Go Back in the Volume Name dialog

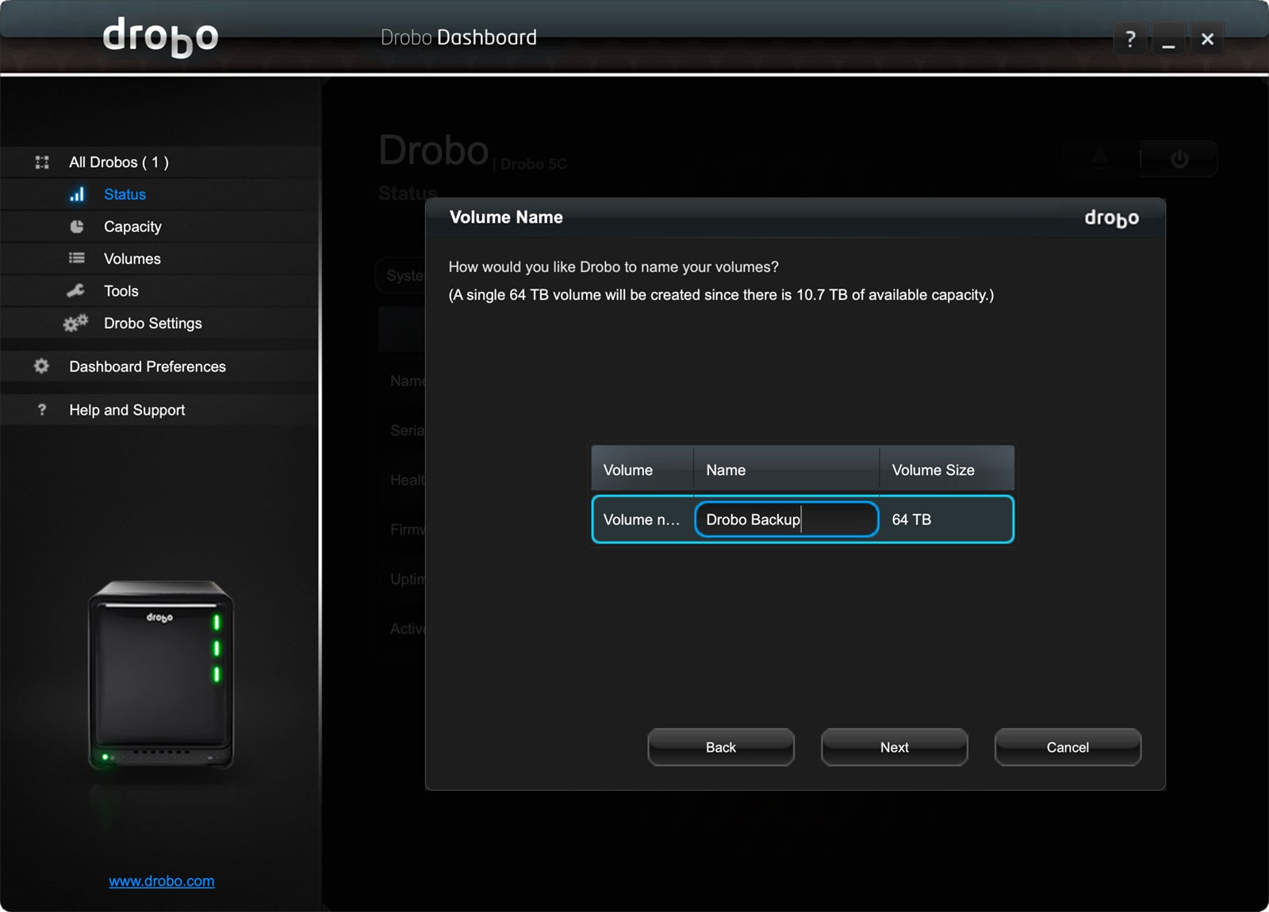click(x=720, y=747)
